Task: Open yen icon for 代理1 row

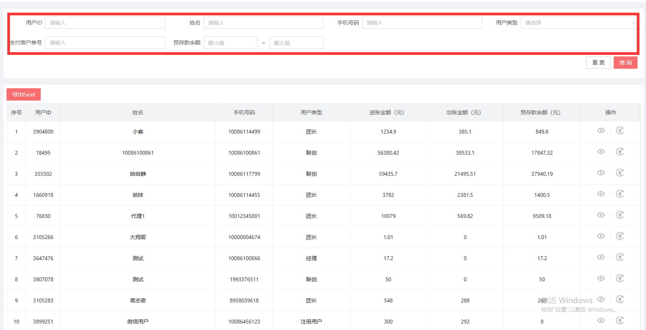Action: point(620,215)
